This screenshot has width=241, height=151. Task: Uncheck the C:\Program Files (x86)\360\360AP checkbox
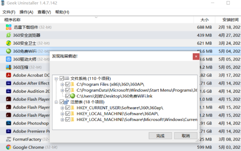(68, 84)
